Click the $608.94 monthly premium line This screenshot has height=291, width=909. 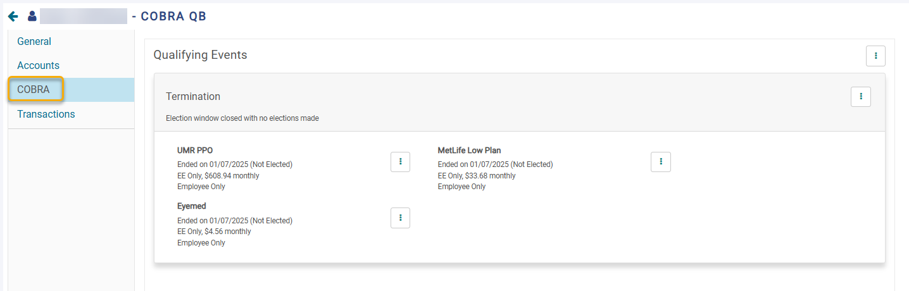[x=218, y=176]
